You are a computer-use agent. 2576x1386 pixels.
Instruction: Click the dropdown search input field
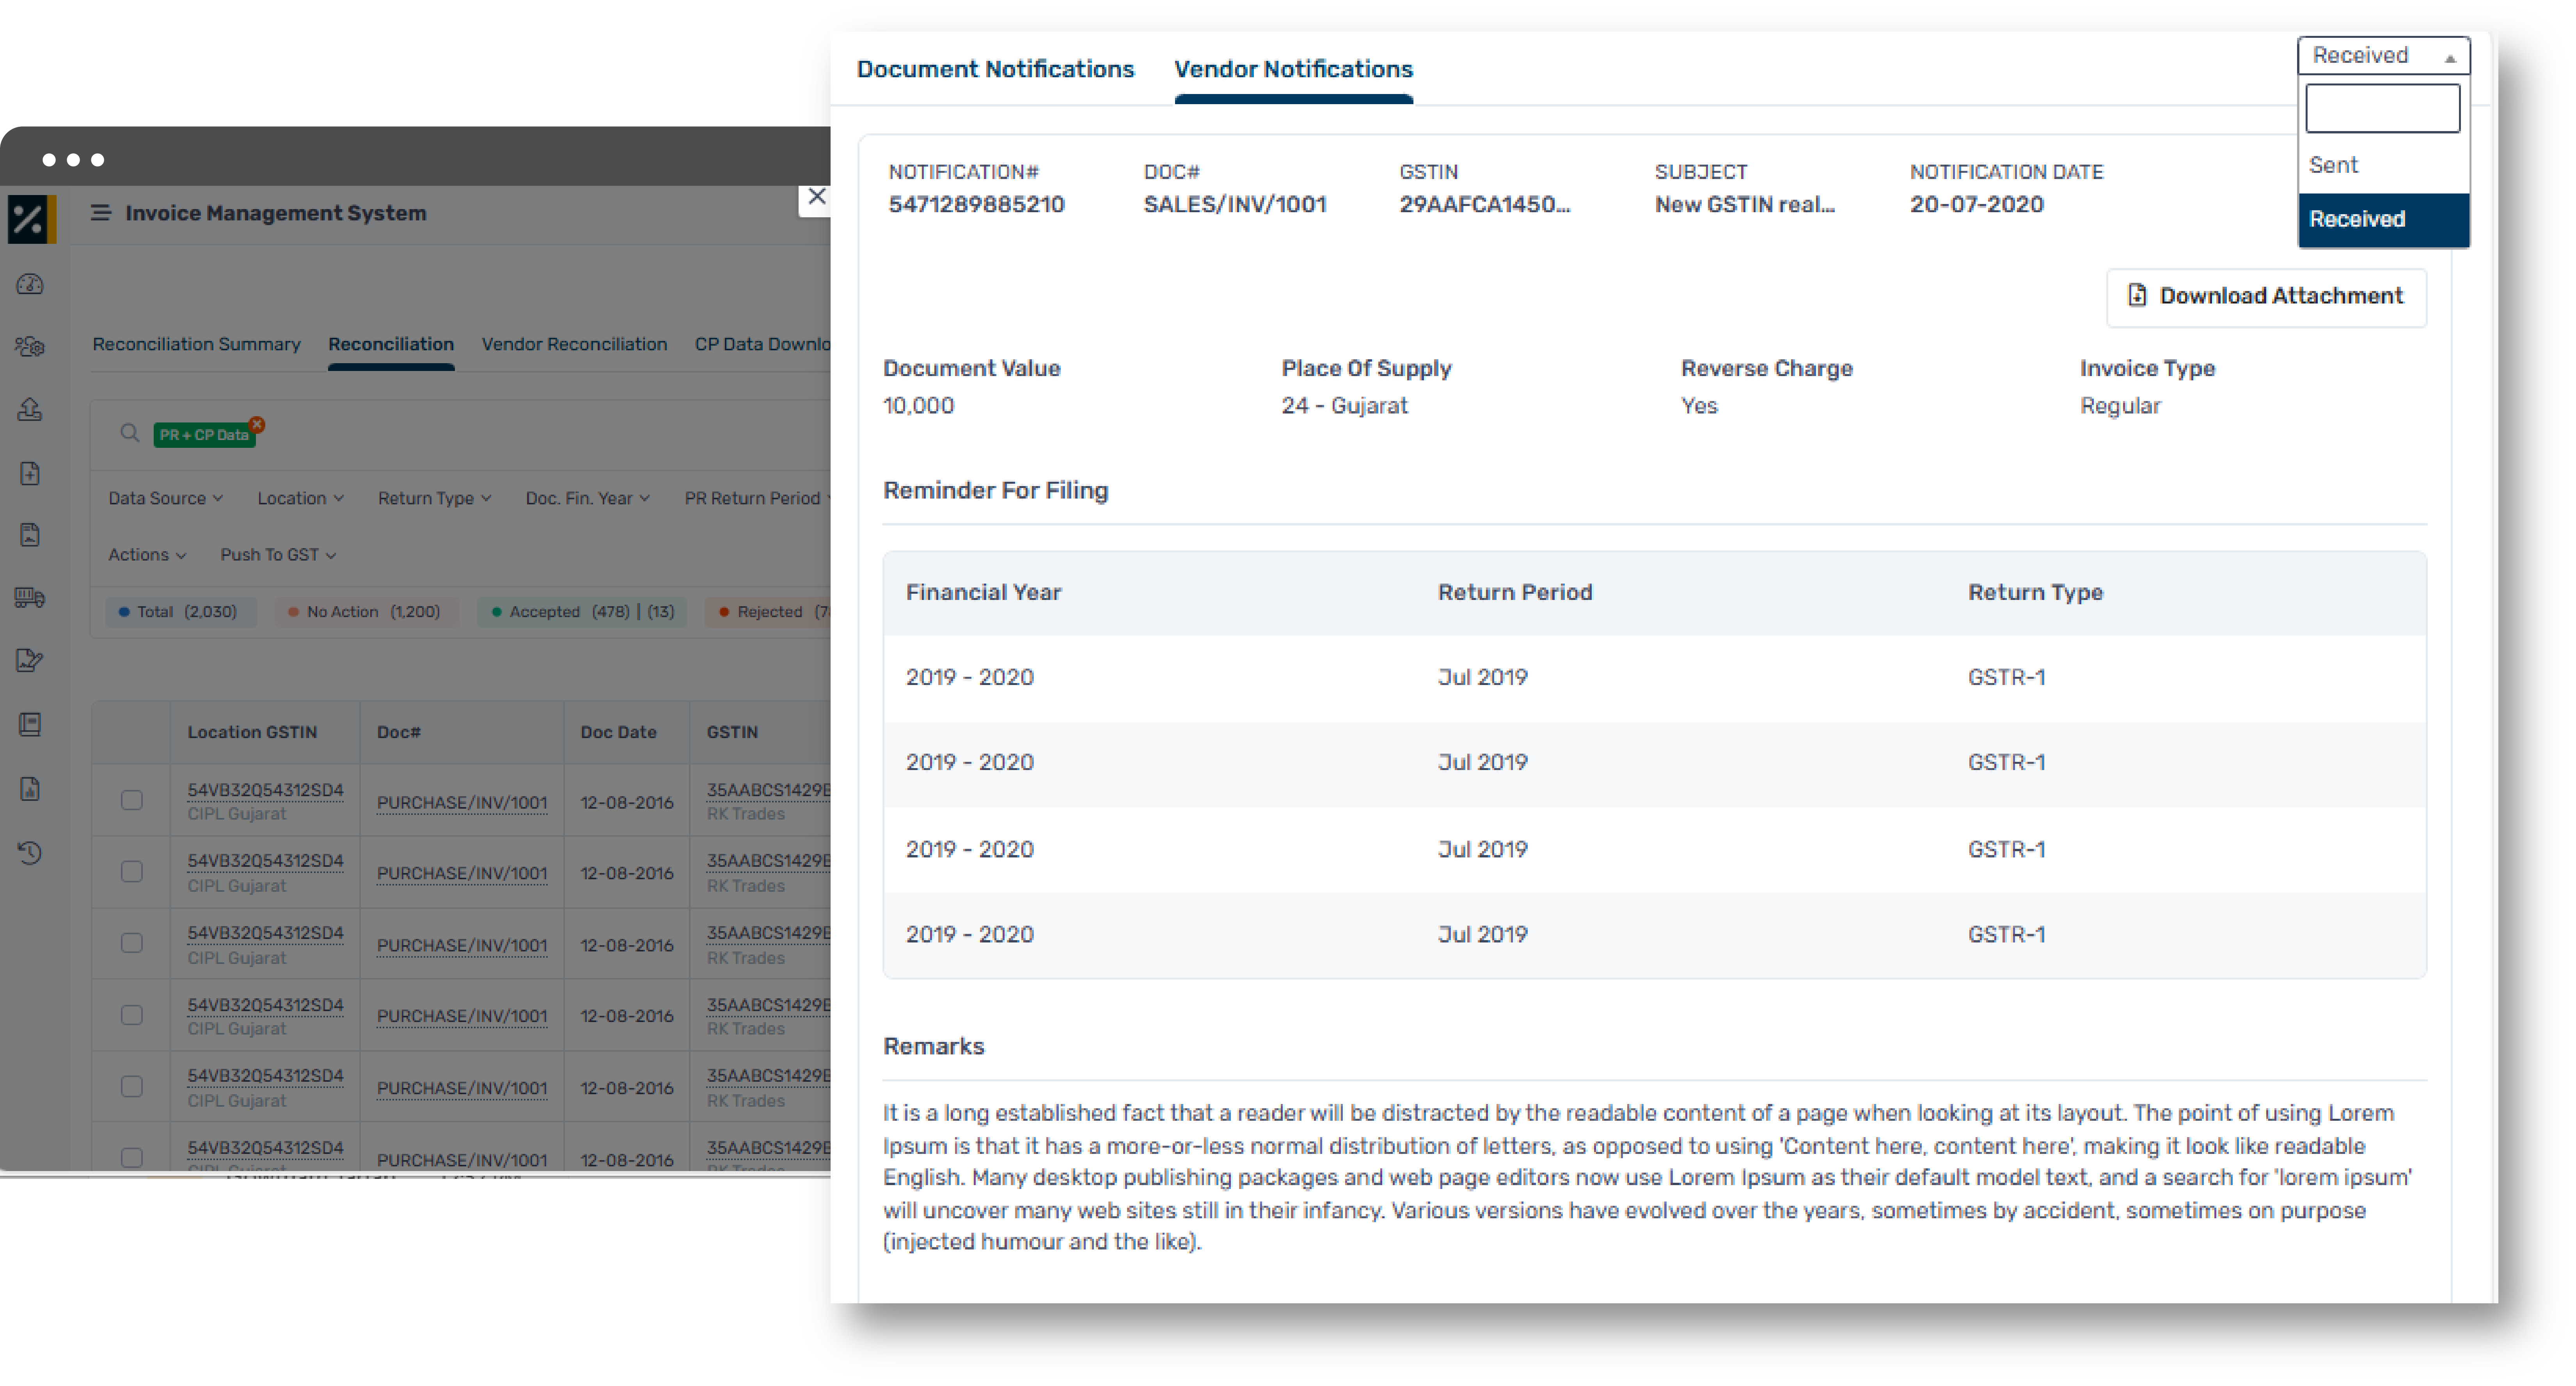(x=2382, y=108)
